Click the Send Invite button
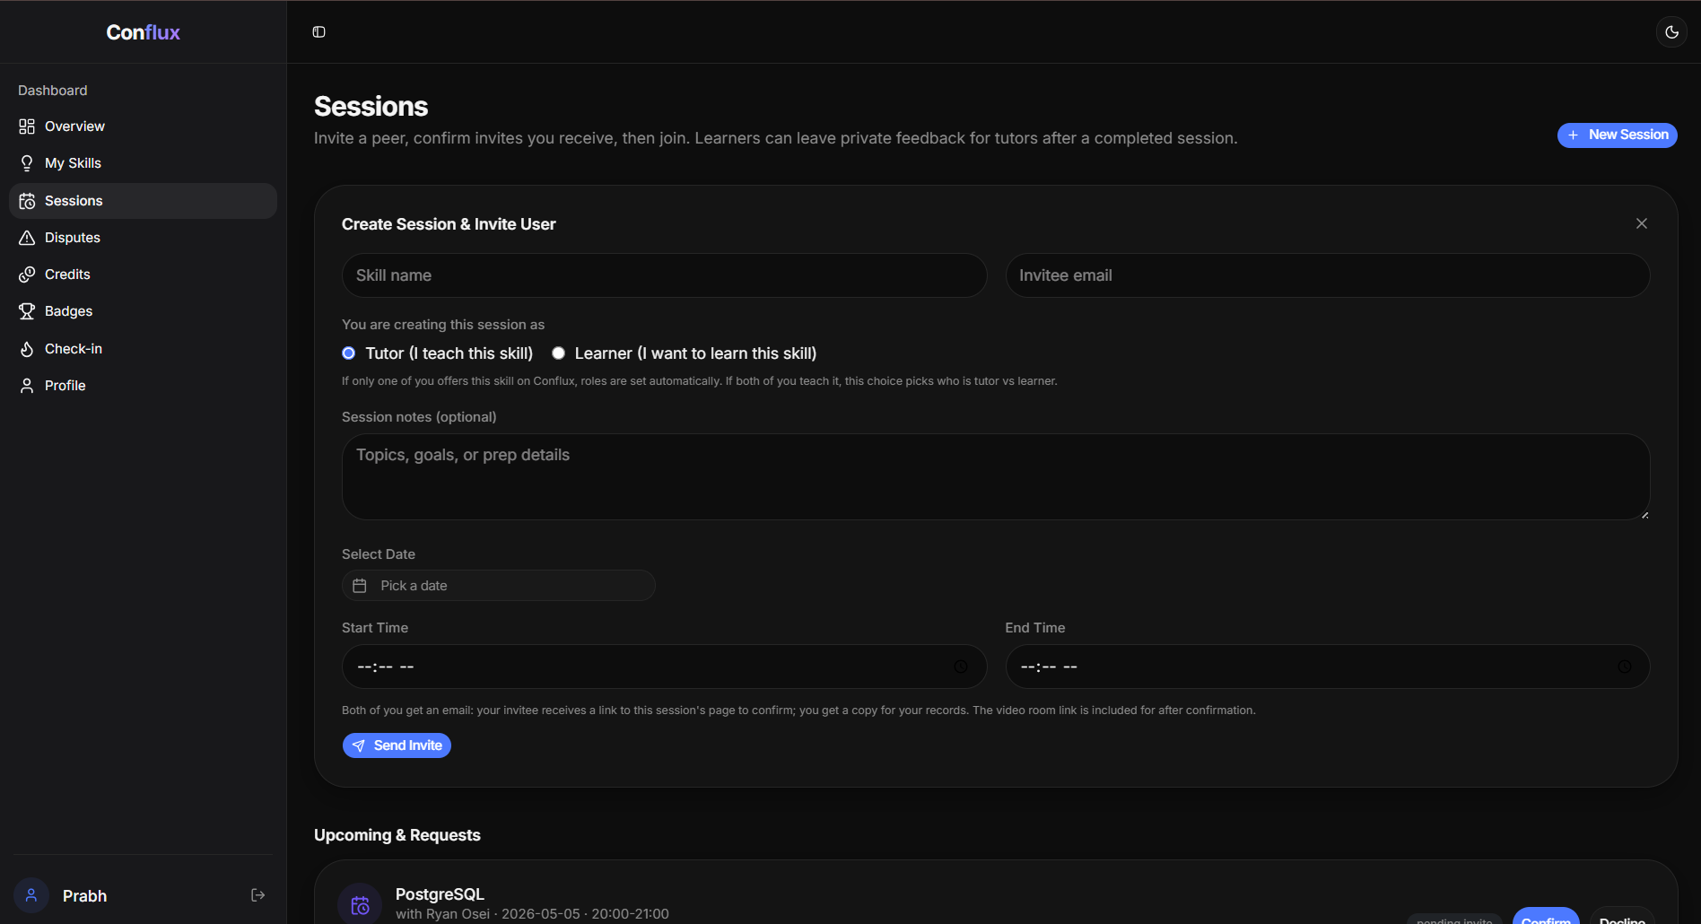The image size is (1701, 924). 397,745
